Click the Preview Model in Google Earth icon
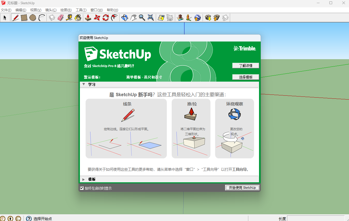Screen dimensions: 349x221 pyautogui.click(x=198, y=18)
